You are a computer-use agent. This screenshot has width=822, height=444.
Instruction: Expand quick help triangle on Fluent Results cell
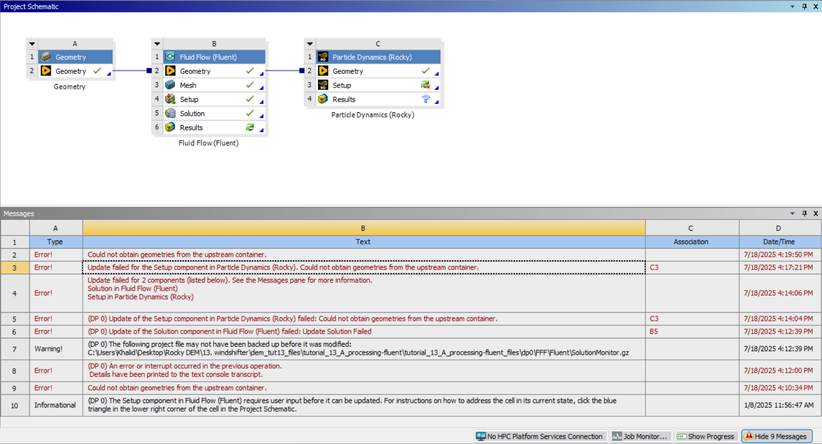tap(262, 130)
